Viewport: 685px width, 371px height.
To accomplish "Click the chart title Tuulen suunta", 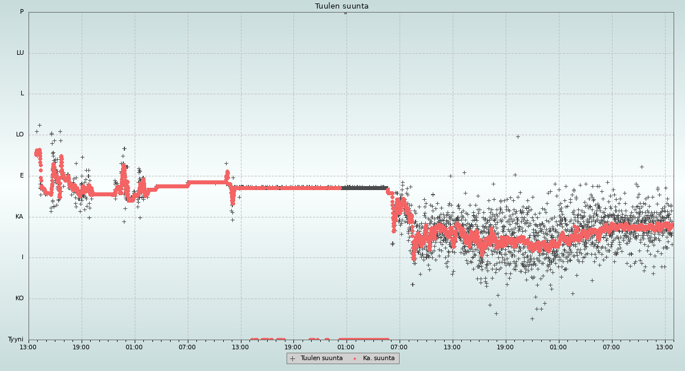I will pos(342,6).
